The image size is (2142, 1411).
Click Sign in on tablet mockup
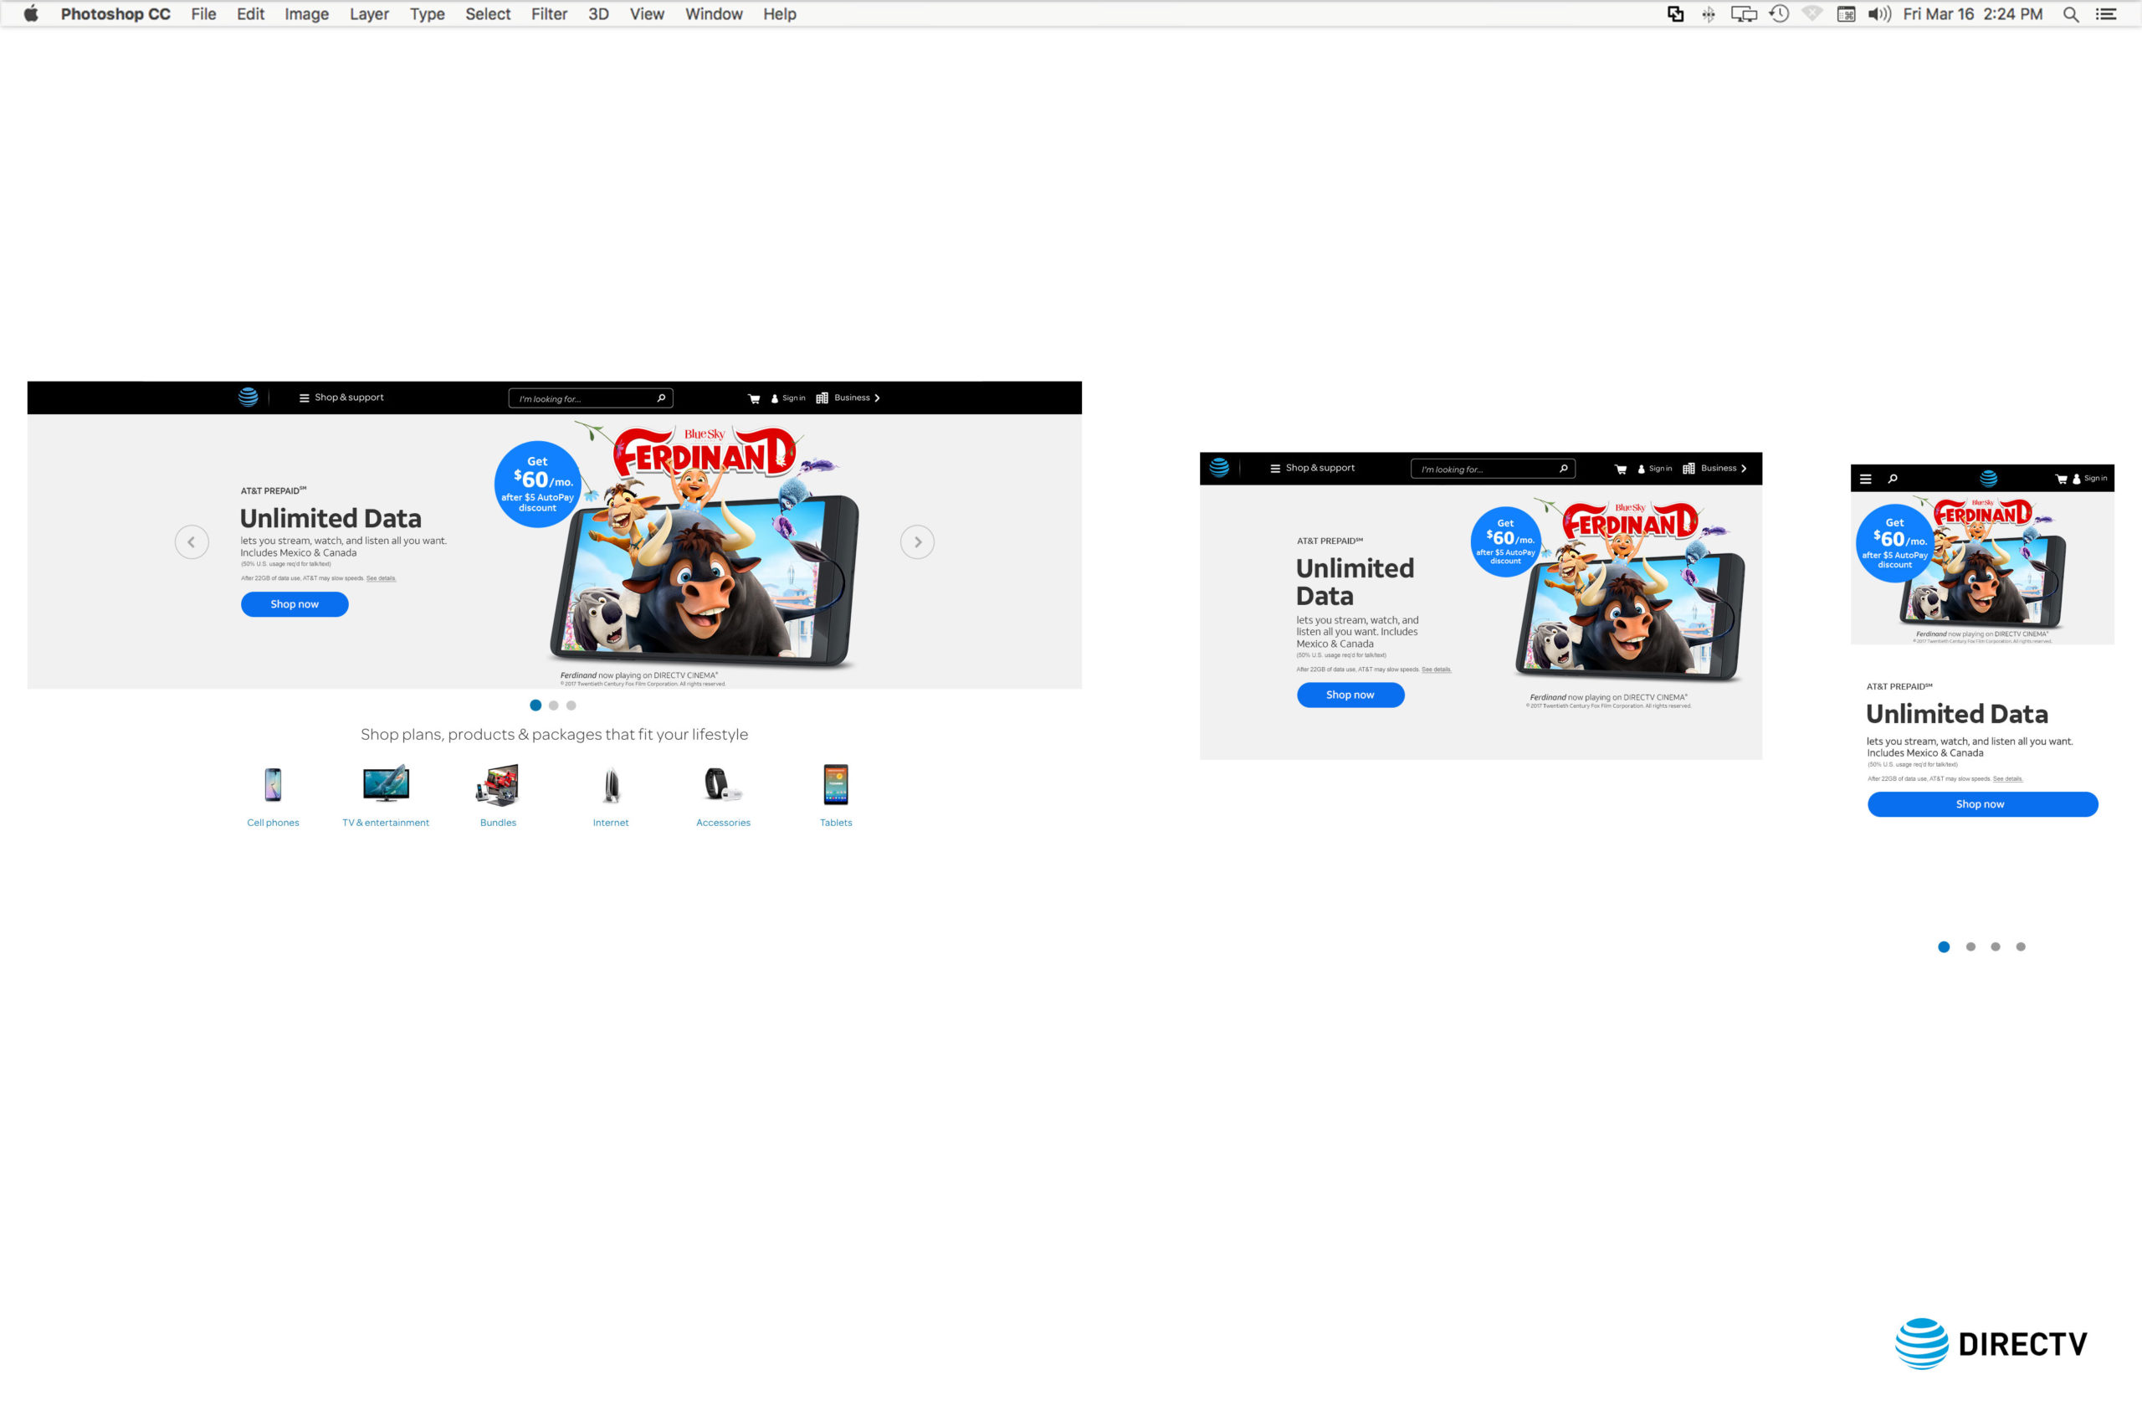pyautogui.click(x=1654, y=468)
